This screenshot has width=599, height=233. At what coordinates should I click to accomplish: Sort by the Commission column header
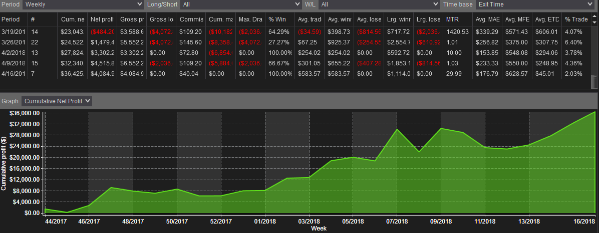191,19
